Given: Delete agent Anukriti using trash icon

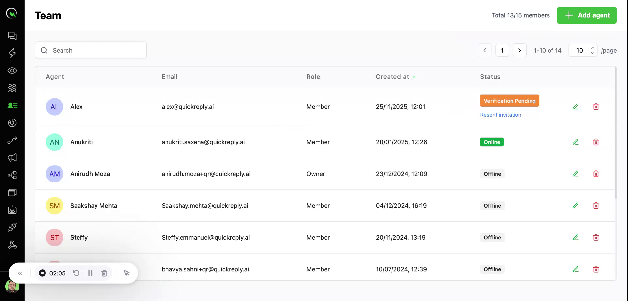Looking at the screenshot, I should (596, 142).
